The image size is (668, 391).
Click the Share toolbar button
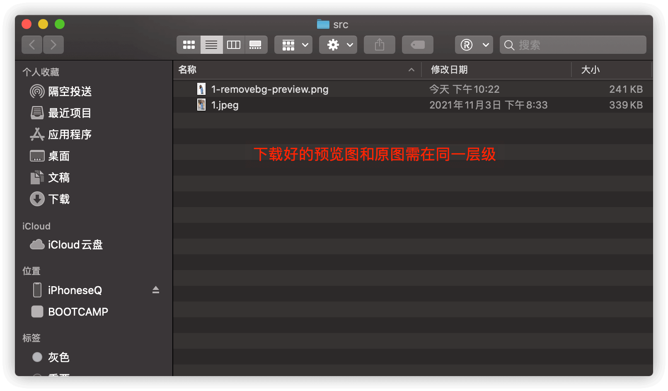(x=380, y=45)
